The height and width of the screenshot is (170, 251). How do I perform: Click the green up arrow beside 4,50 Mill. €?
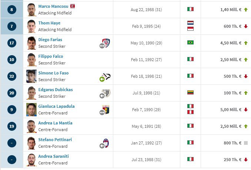[246, 43]
